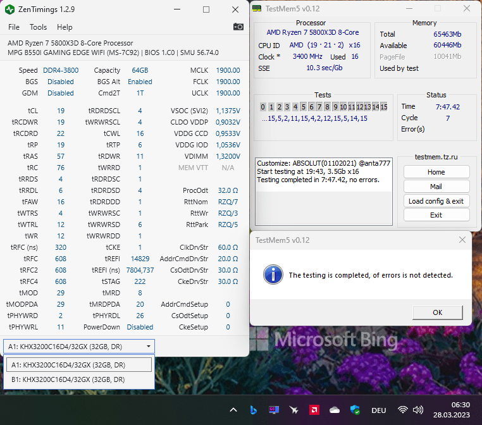Click the RttPark RZQ/5 value
The height and width of the screenshot is (425, 482).
click(228, 225)
